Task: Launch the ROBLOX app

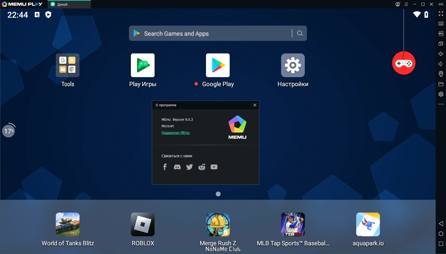Action: point(143,224)
